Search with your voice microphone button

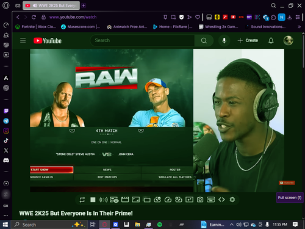point(224,40)
